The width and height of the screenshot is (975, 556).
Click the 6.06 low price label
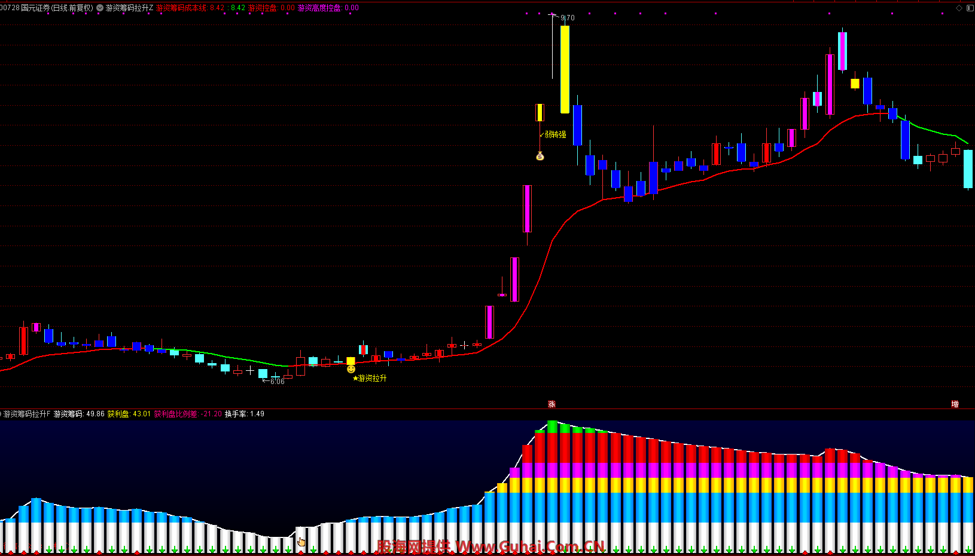click(277, 381)
